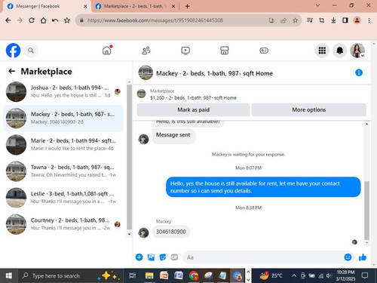Screen dimensions: 377x283
Task: Click the Facebook logo
Action: click(13, 51)
